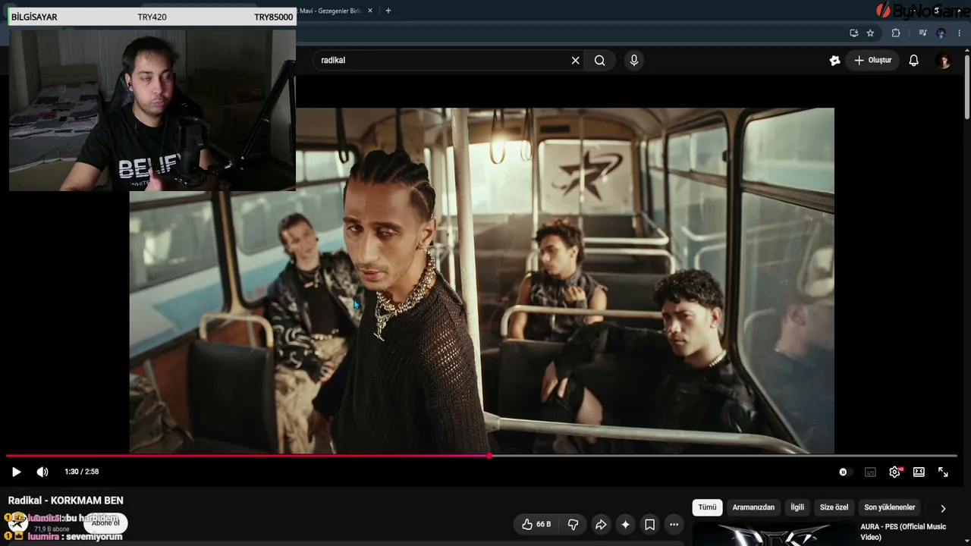This screenshot has width=971, height=546.
Task: Dislike the KORKMAM BEN video
Action: pos(573,524)
